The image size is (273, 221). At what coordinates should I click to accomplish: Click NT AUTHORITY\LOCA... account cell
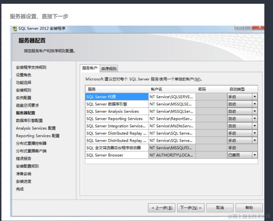tap(172, 155)
